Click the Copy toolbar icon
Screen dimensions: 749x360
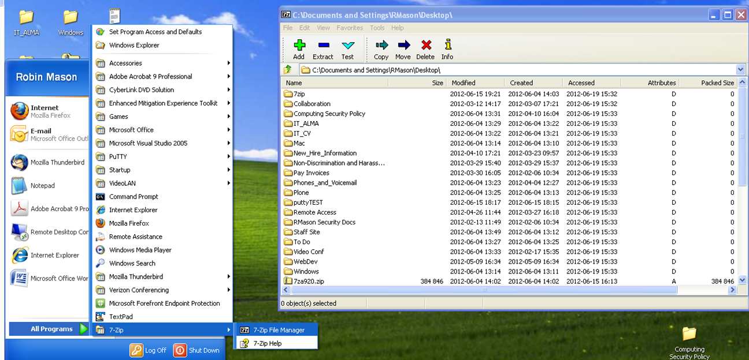point(381,46)
